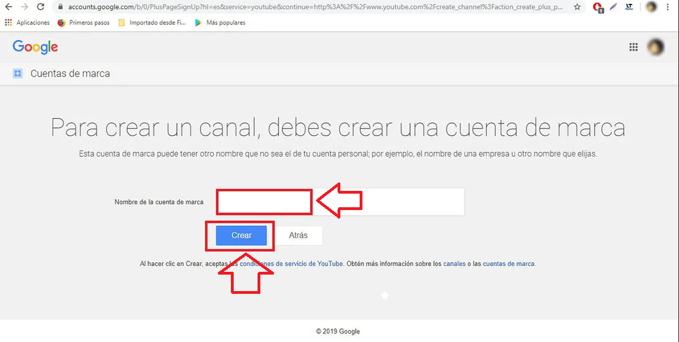Click the © 2019 Google footer text
The image size is (679, 342).
pos(338,332)
